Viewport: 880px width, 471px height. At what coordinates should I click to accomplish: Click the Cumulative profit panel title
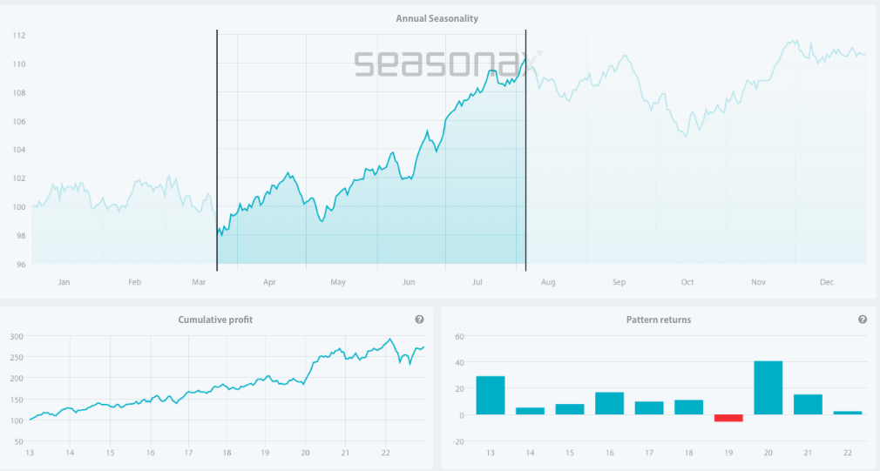coord(216,320)
